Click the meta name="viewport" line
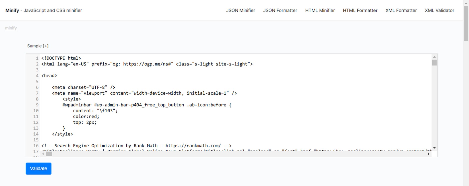Screen dimensions: 469x186 coord(144,93)
